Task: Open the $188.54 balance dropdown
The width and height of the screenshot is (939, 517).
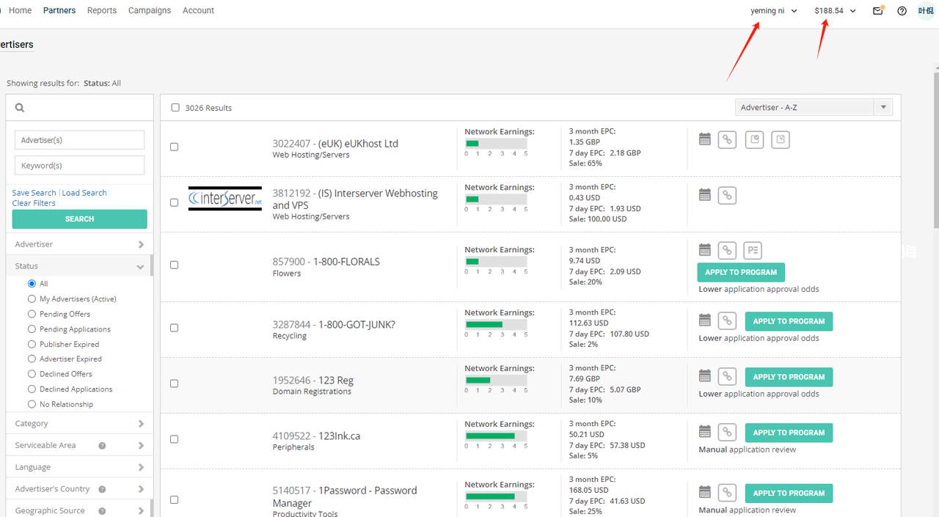Action: pyautogui.click(x=835, y=11)
